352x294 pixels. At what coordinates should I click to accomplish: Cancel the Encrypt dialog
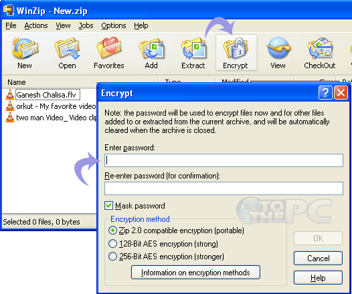(318, 258)
